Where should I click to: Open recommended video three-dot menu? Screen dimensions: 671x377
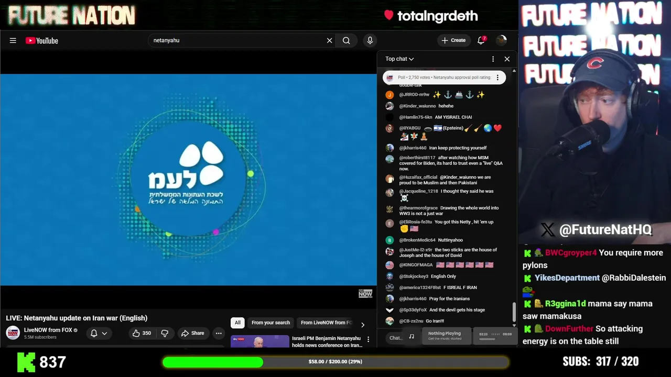tap(369, 339)
